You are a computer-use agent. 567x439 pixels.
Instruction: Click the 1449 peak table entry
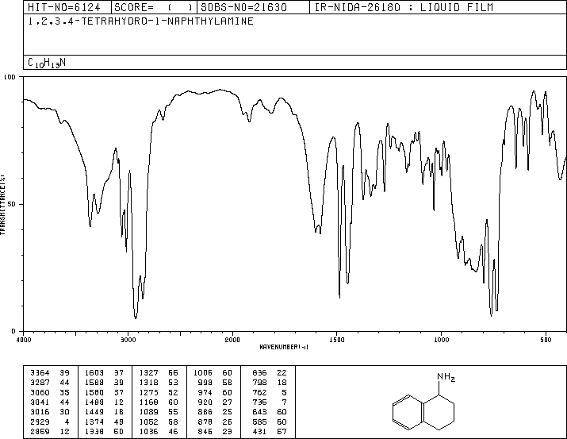(x=104, y=412)
